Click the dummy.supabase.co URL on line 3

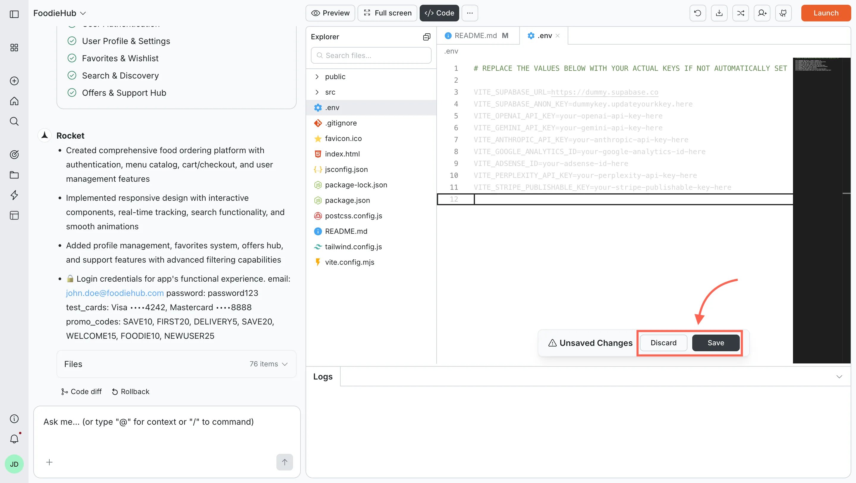click(605, 92)
